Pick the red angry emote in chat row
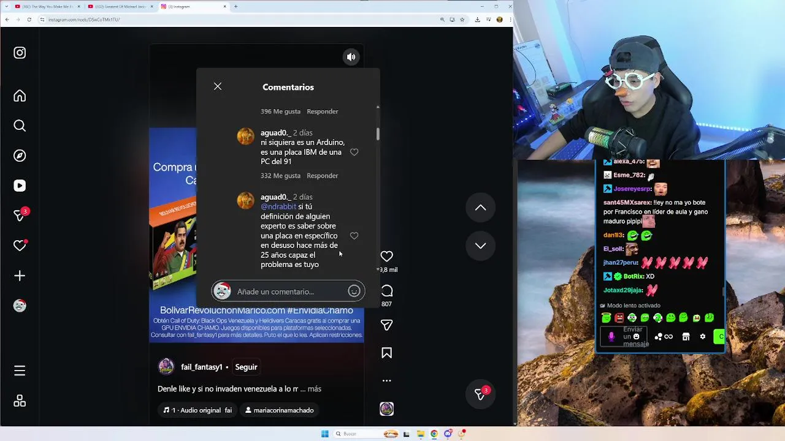785x441 pixels. point(619,318)
